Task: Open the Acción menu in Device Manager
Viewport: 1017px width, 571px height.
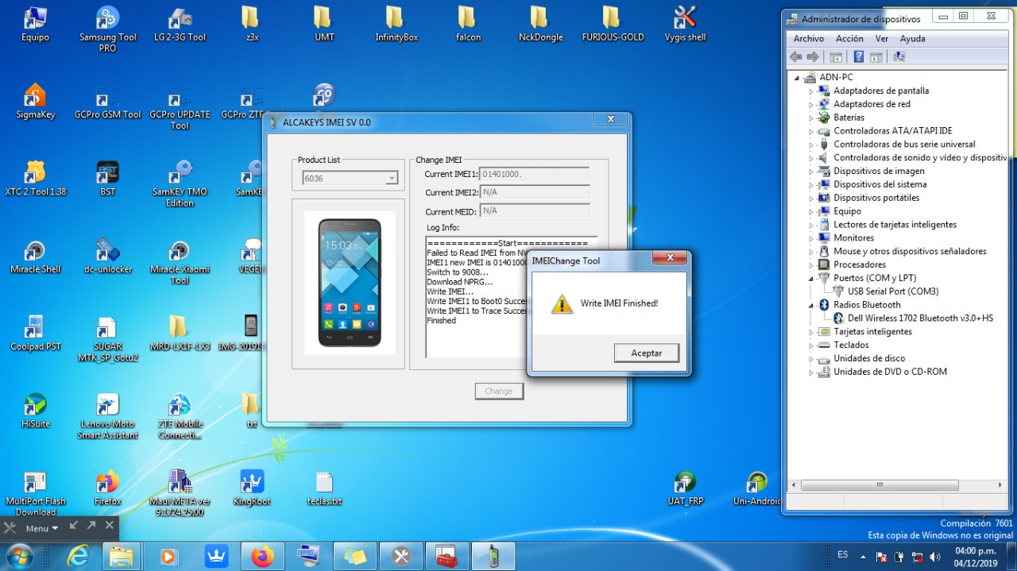Action: point(849,39)
